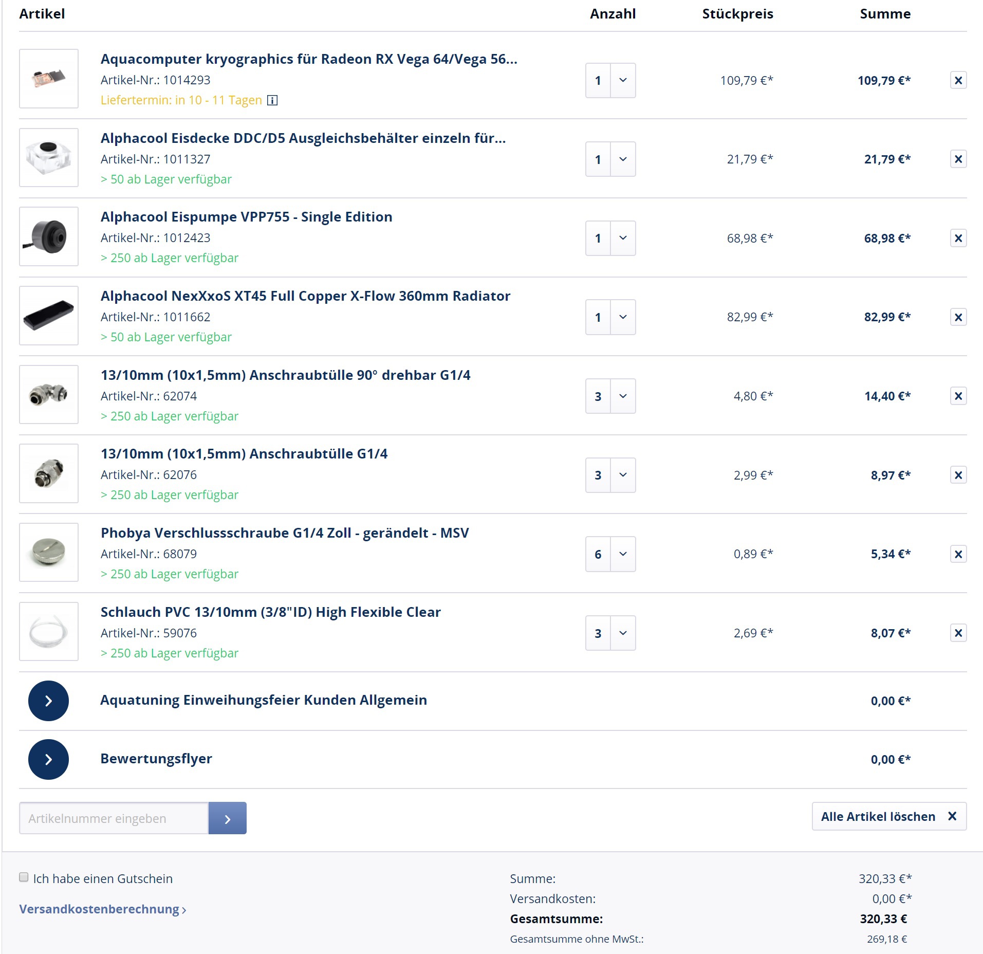Click clear PVC tubing thumbnail
Viewport: 983px width, 954px height.
[49, 631]
